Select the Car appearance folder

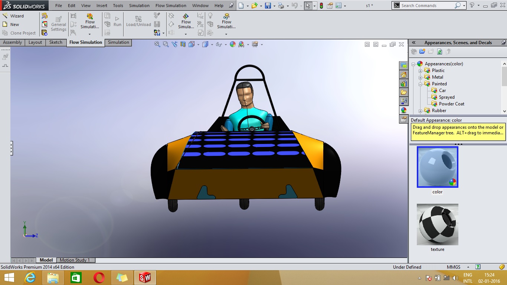(x=442, y=91)
